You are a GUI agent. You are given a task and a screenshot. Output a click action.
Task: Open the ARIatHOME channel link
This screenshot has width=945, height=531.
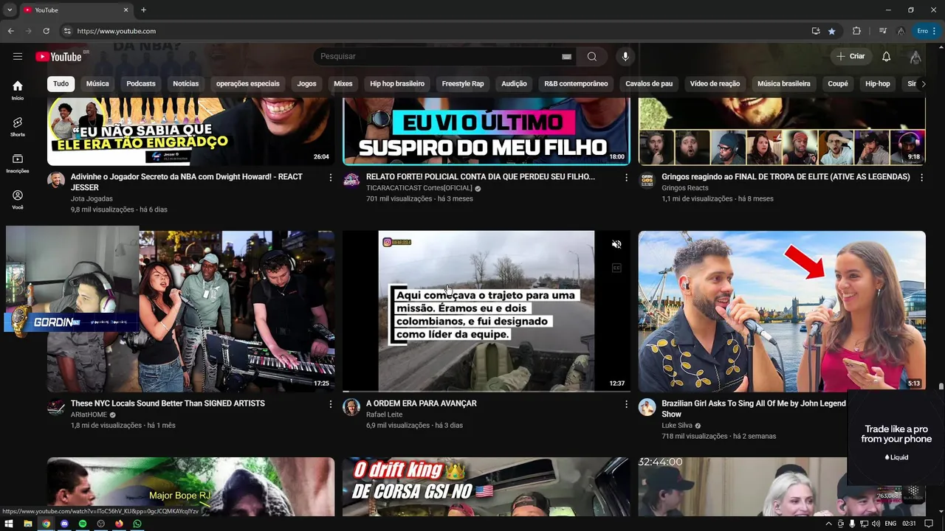click(89, 414)
